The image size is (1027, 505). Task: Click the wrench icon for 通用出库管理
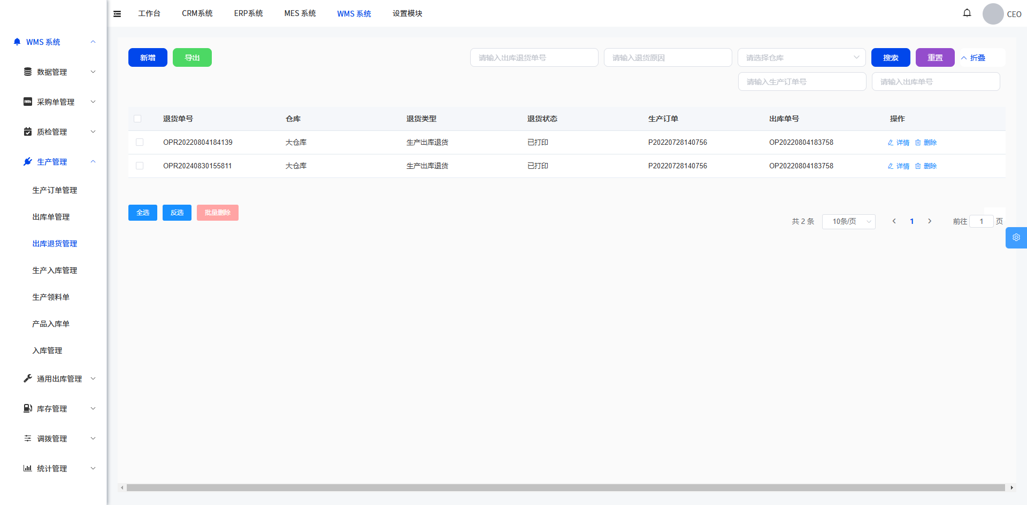[x=28, y=378]
